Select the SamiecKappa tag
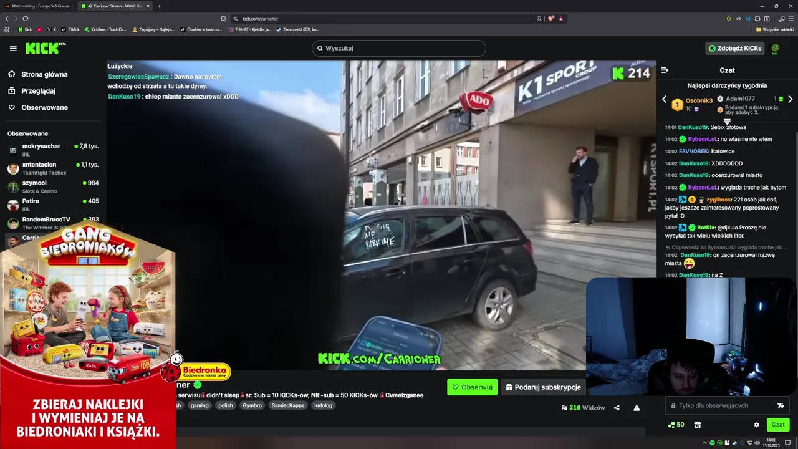 point(288,405)
